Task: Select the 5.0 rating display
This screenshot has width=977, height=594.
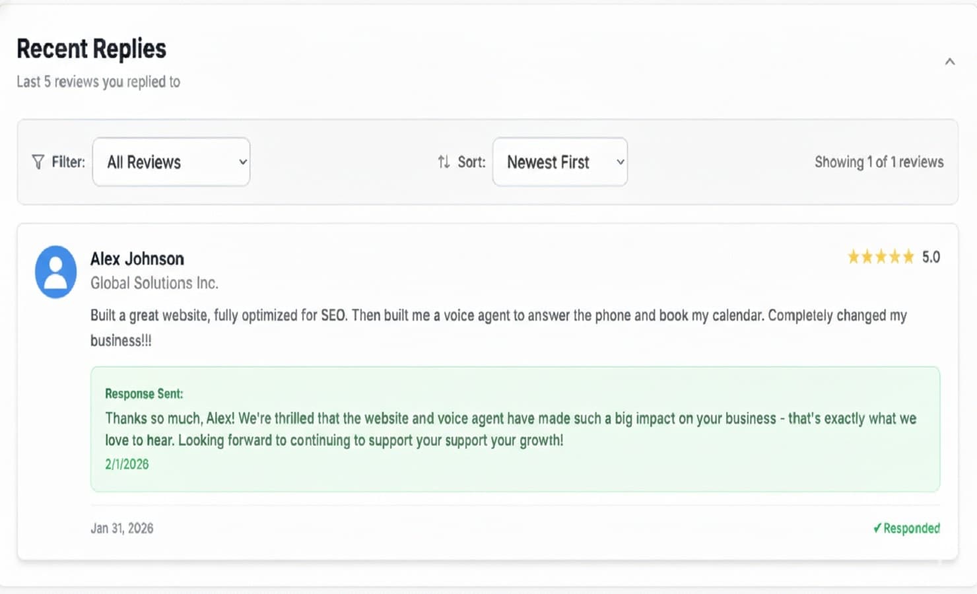Action: 931,257
